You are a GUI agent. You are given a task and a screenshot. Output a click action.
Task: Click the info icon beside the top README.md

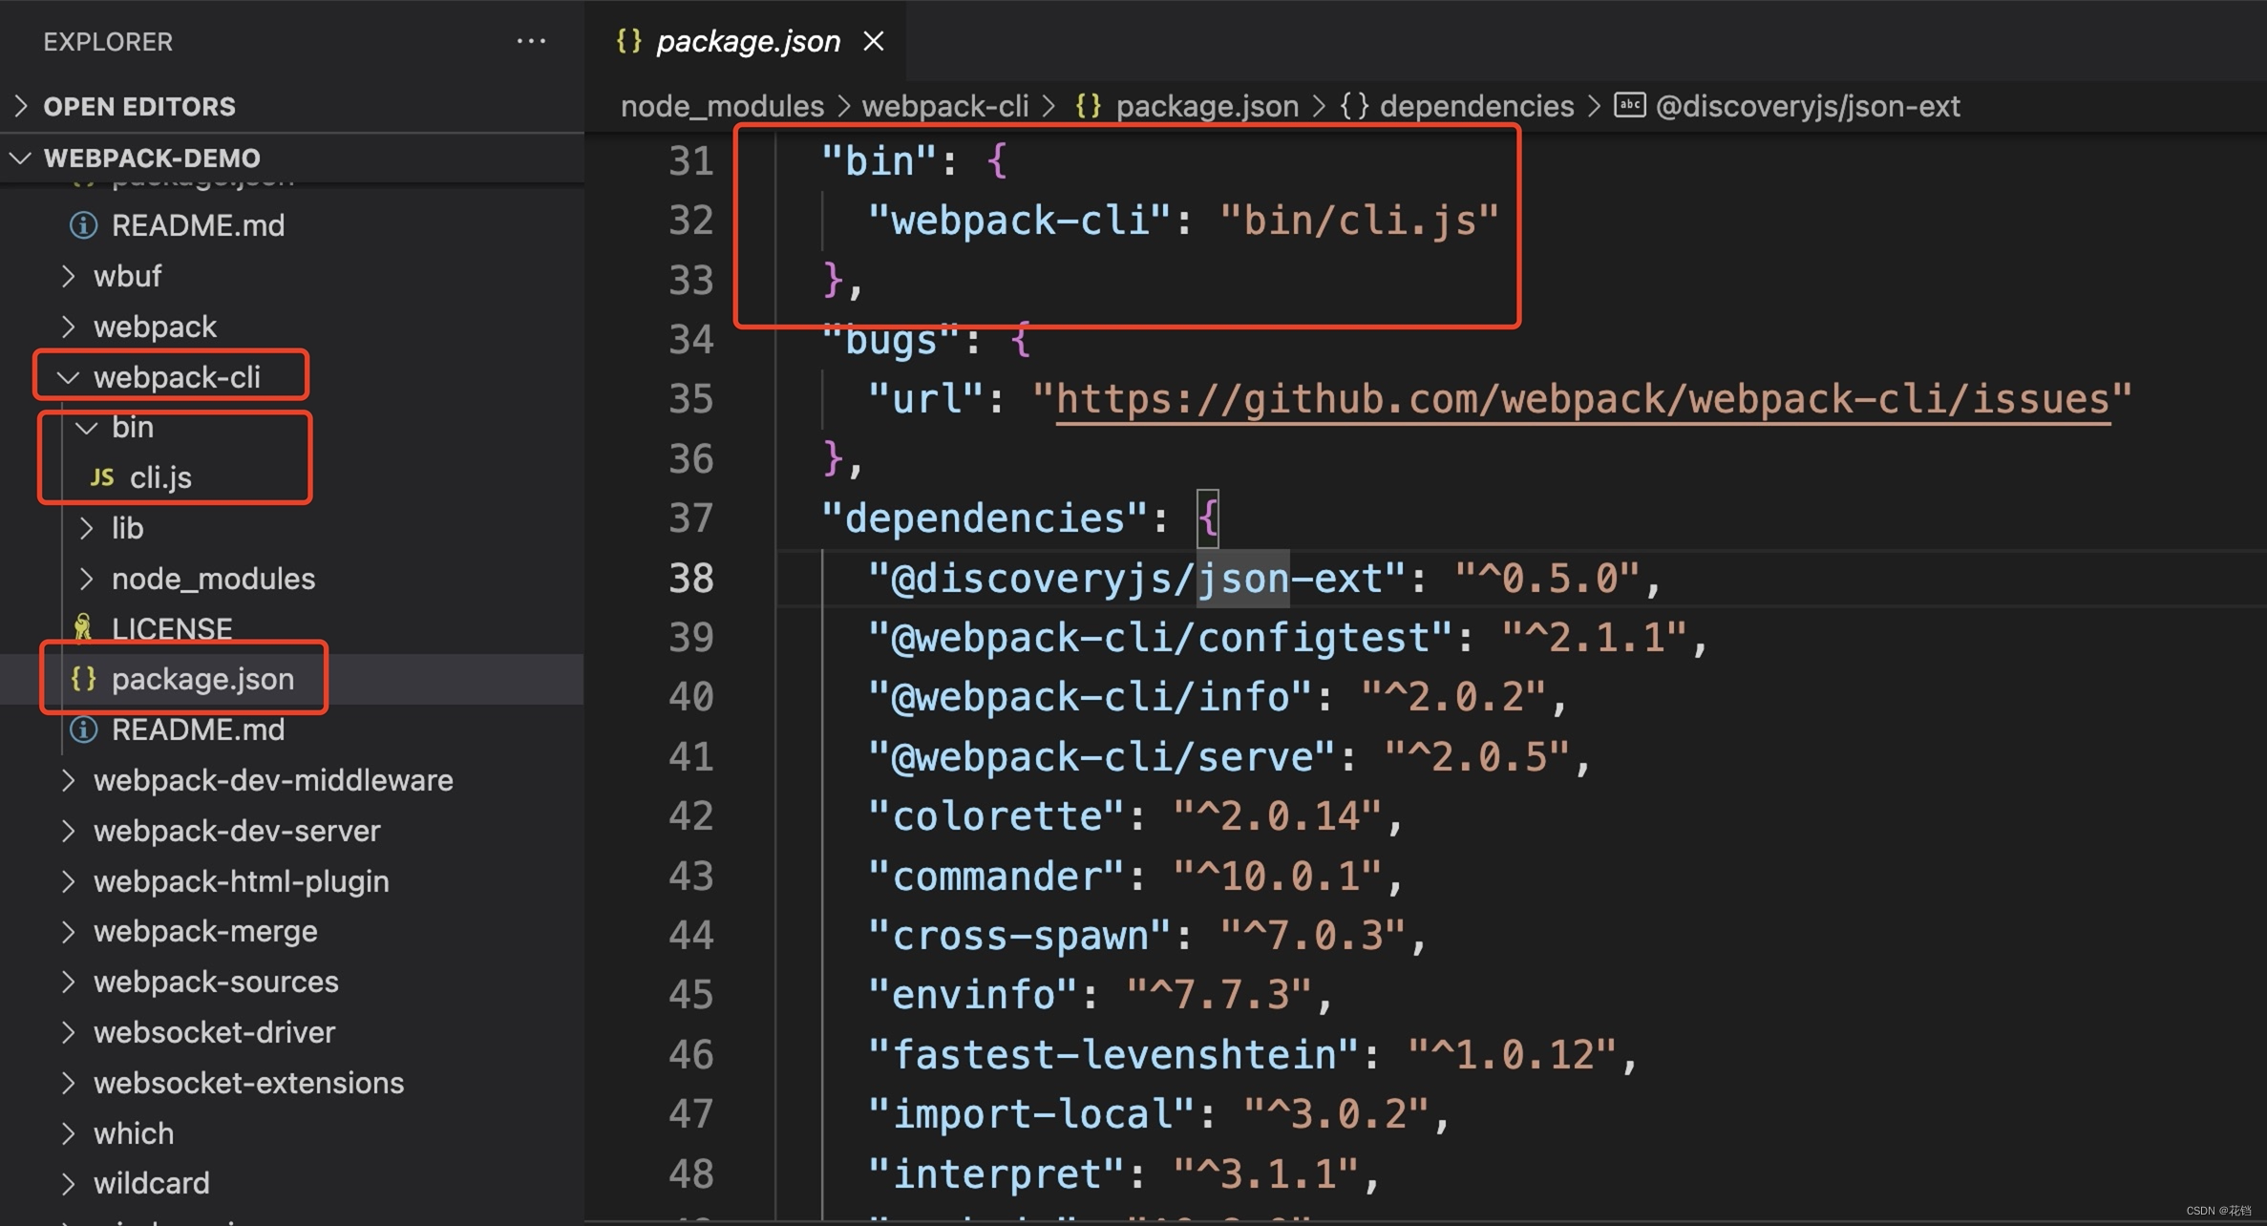82,224
